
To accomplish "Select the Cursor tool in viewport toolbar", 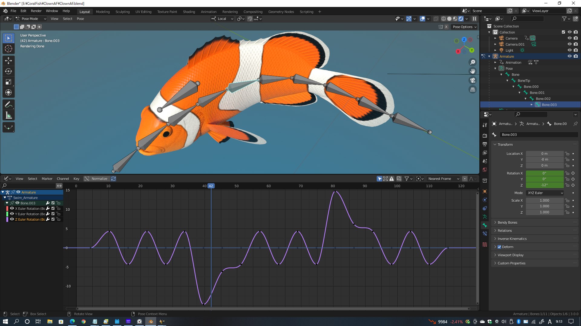I will pyautogui.click(x=8, y=49).
